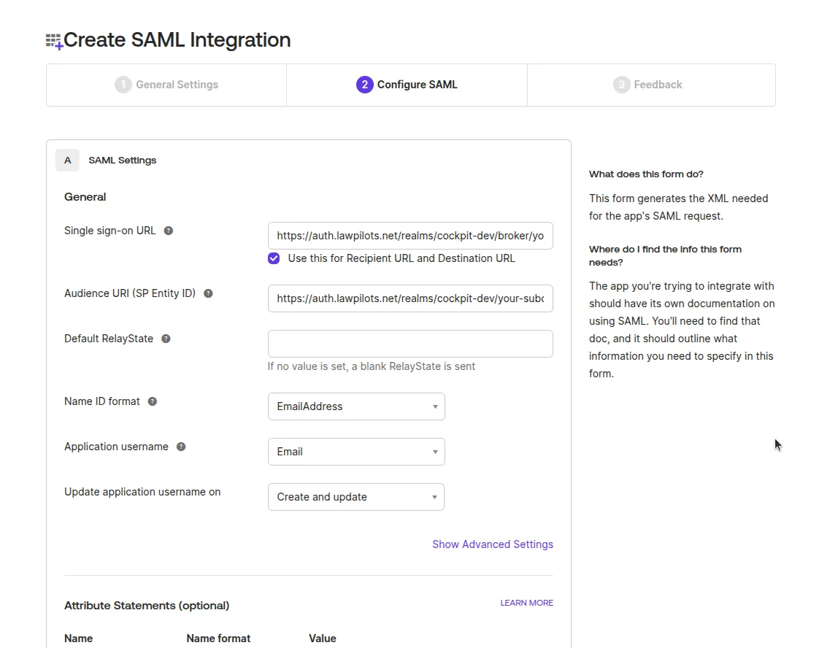Screen dimensions: 838x648
Task: Click the Name column header
Action: [x=79, y=639]
